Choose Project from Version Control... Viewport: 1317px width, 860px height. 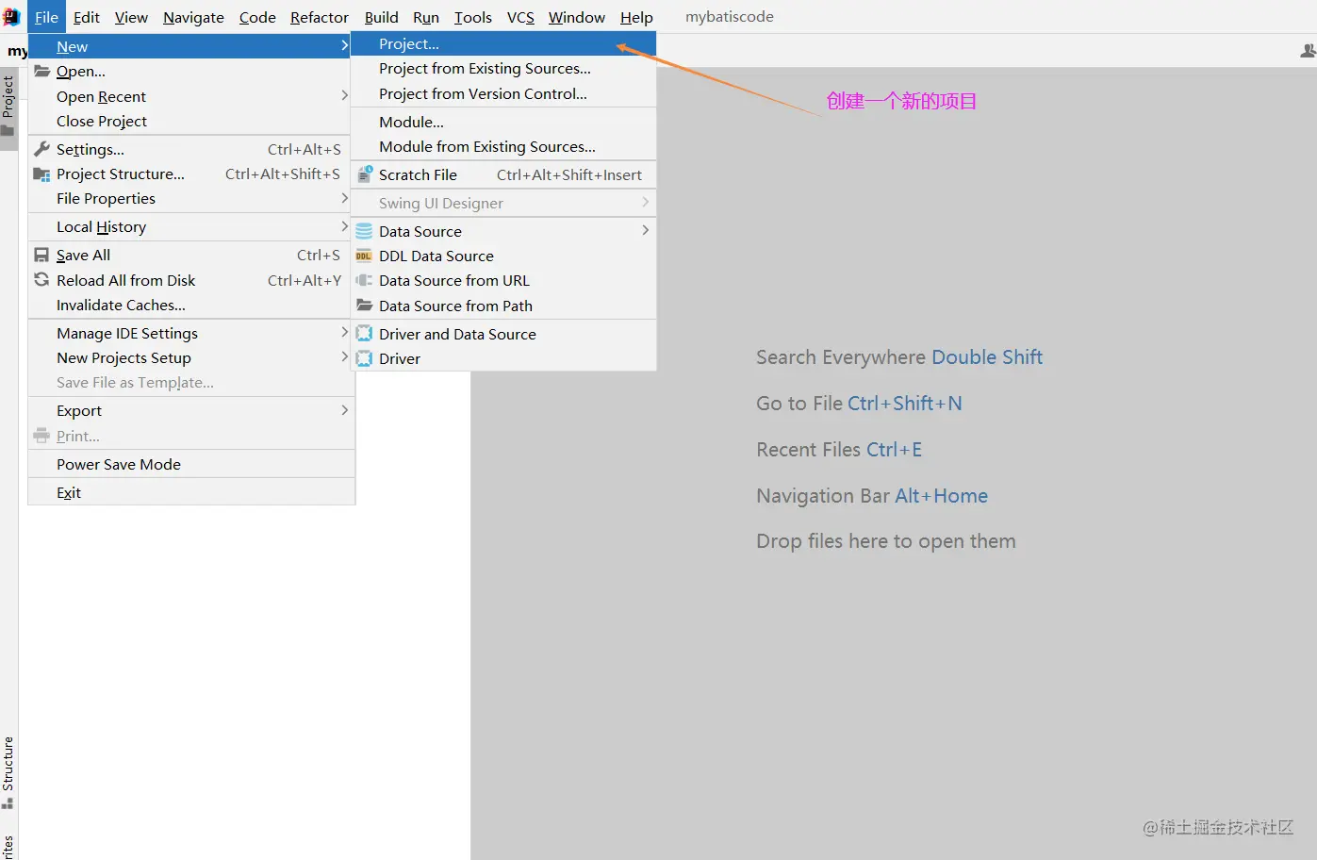coord(503,93)
